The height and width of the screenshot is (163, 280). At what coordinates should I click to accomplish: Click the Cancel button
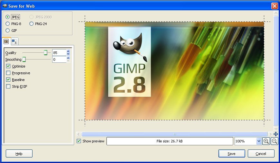coord(261,154)
